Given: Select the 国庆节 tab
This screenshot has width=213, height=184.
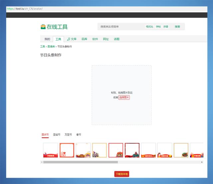Looking at the screenshot, I should tap(45, 135).
